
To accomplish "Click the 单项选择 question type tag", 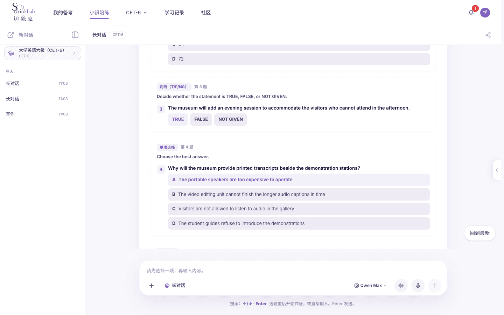I will click(167, 147).
